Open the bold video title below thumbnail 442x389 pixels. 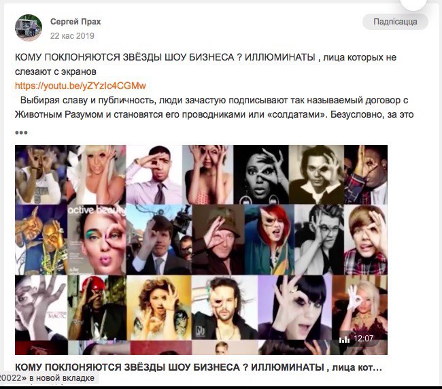coord(199,367)
